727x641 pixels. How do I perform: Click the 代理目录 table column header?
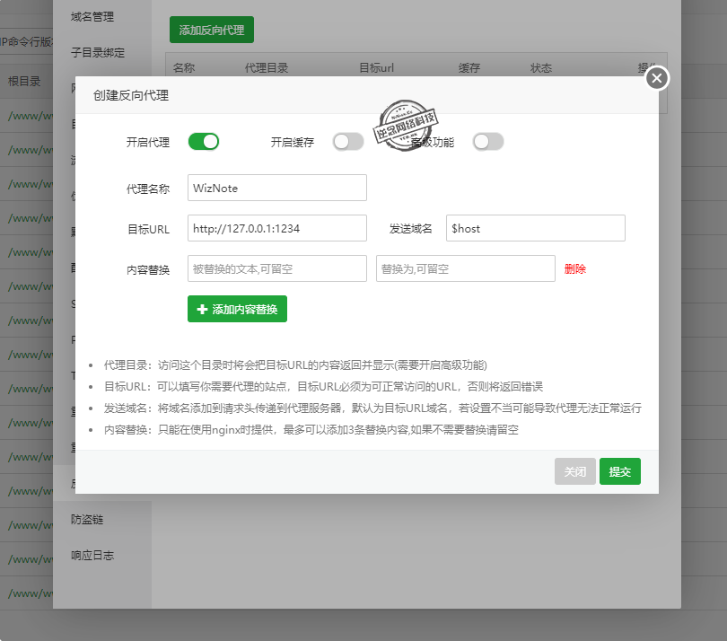click(267, 67)
